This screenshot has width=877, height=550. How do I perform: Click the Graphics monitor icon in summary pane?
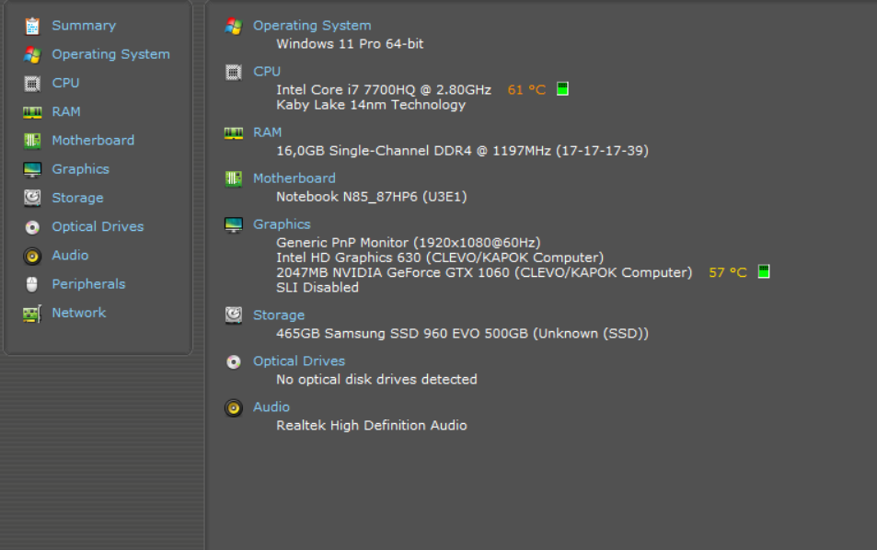tap(233, 224)
